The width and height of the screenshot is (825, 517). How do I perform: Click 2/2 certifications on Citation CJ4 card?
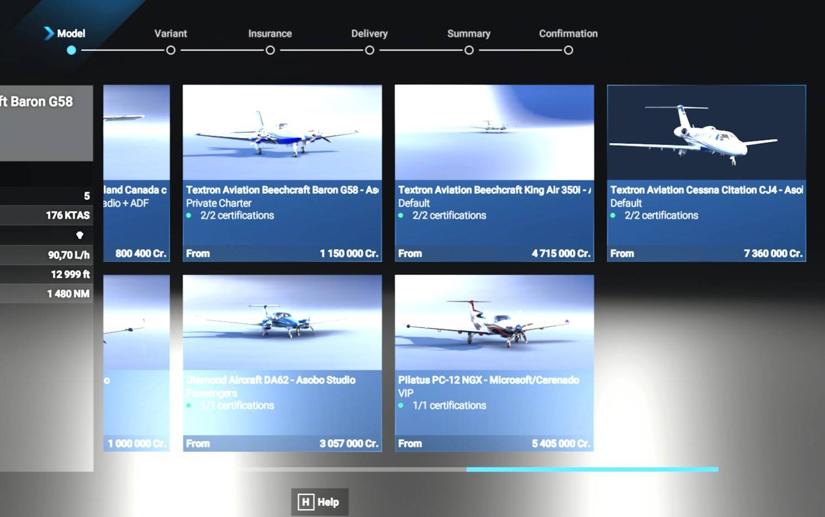click(661, 215)
